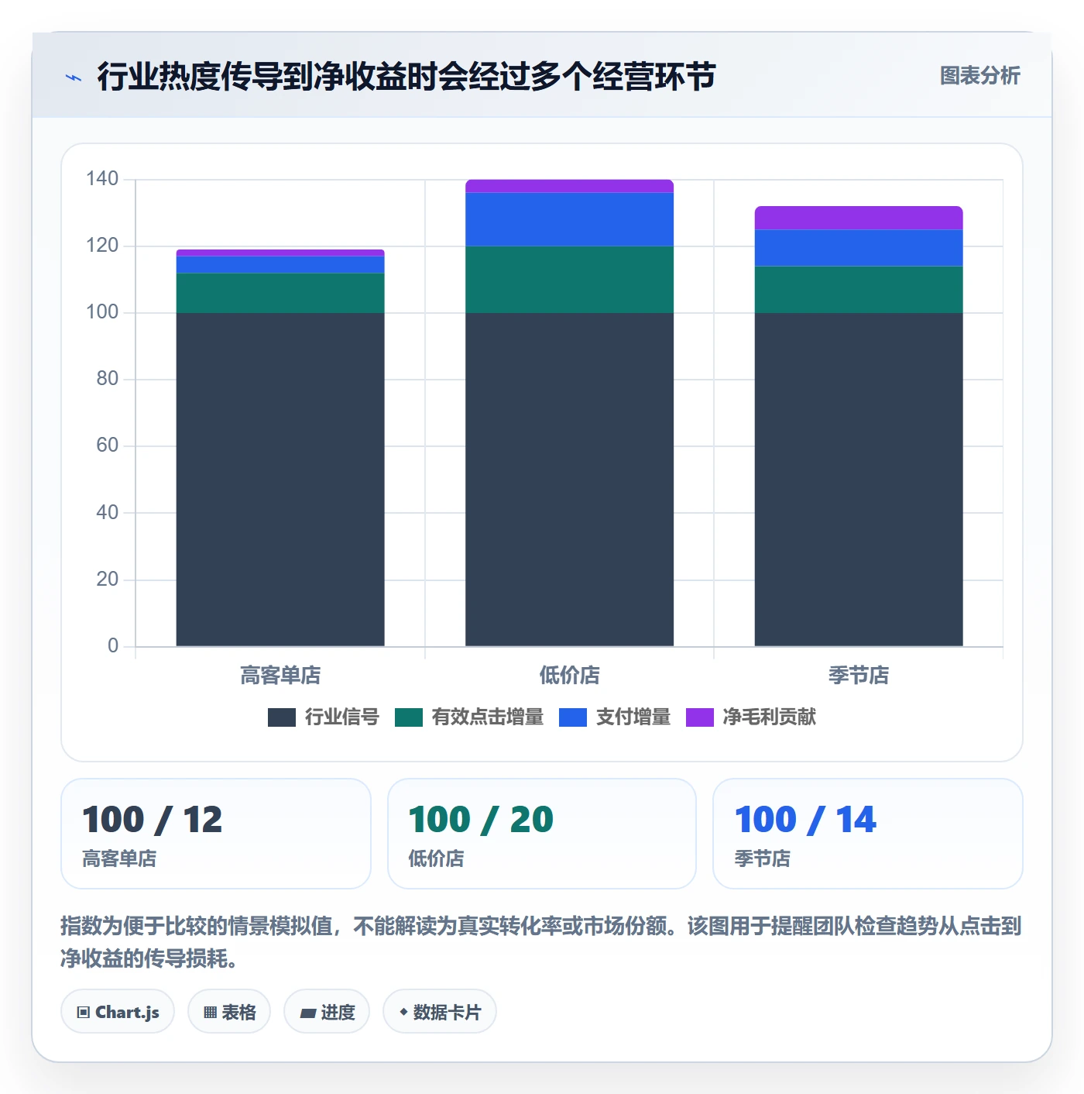Click the 60 y-axis tick label
This screenshot has height=1094, width=1084.
[x=108, y=446]
